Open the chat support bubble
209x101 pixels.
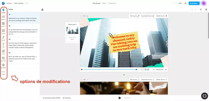click(x=205, y=96)
